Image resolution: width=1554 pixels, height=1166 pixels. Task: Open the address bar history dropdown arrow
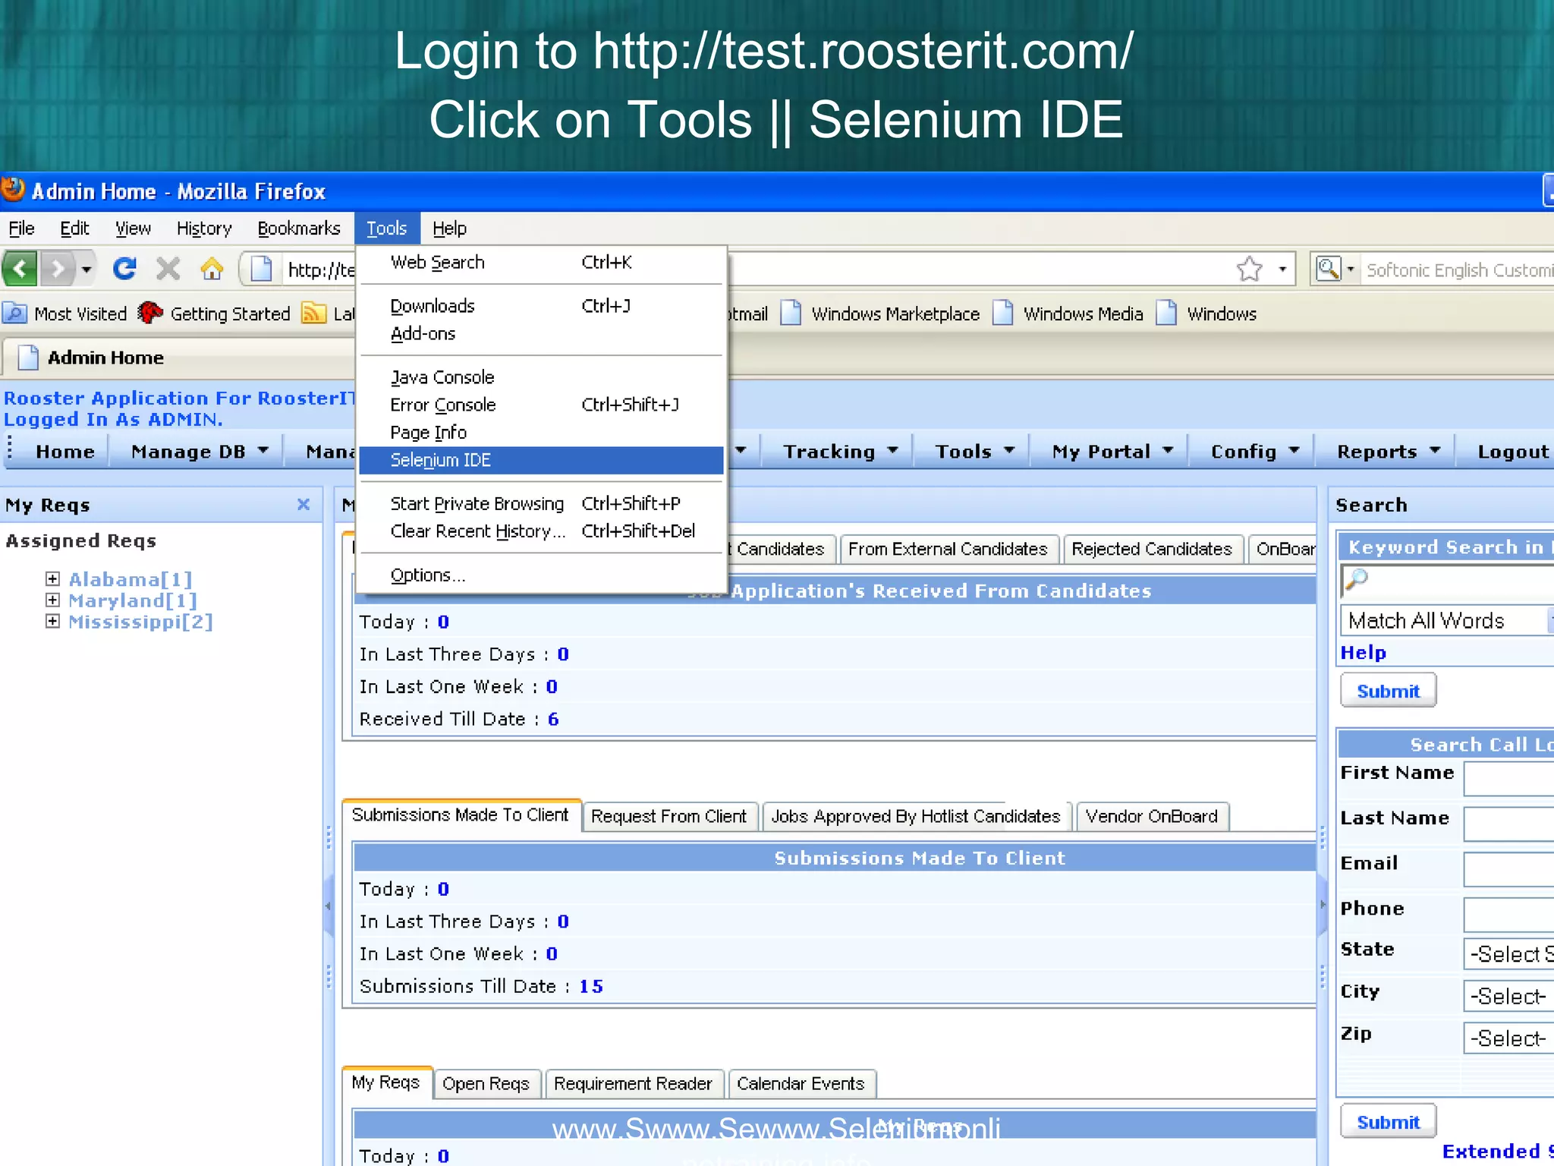[1282, 269]
